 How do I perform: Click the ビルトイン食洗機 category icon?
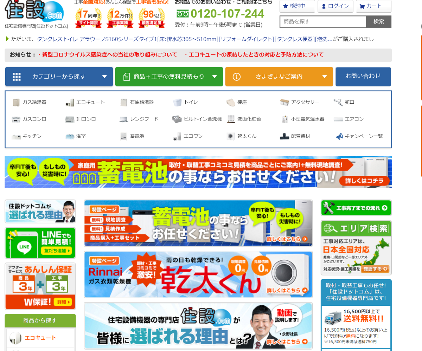(x=177, y=119)
